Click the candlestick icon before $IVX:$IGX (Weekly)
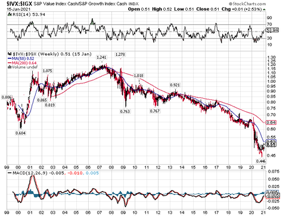This screenshot has width=286, height=216. [10, 54]
